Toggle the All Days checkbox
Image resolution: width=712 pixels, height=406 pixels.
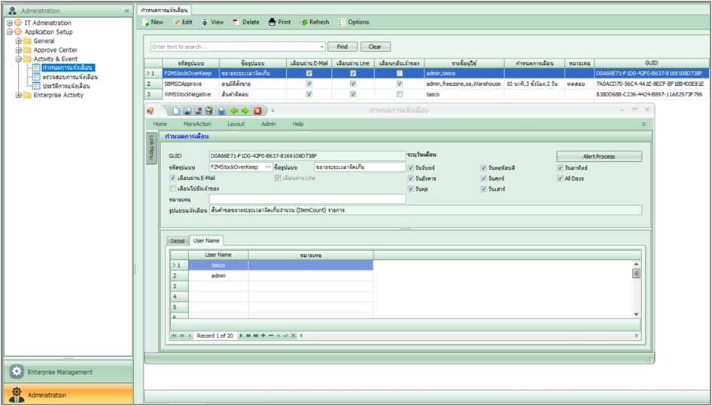[x=559, y=179]
